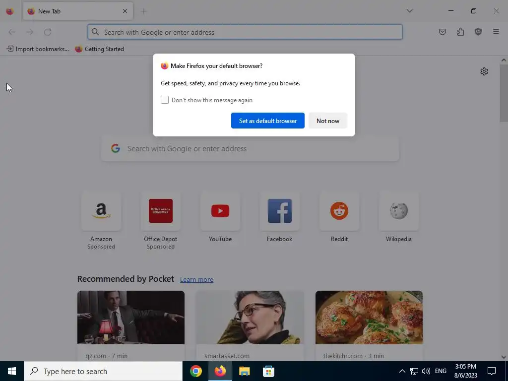The image size is (508, 381).
Task: Open File Explorer from taskbar
Action: (x=244, y=371)
